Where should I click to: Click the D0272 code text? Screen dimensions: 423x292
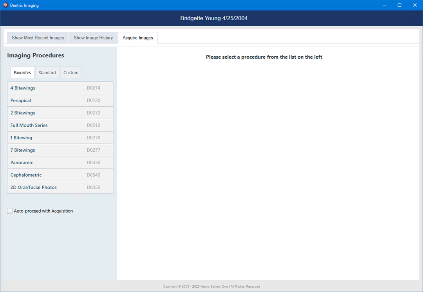(93, 113)
